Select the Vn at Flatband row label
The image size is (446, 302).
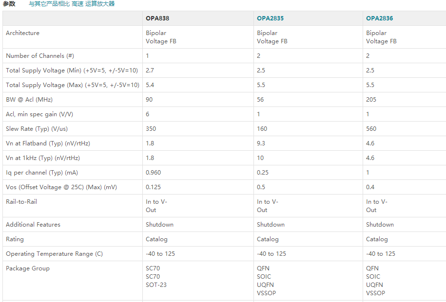pyautogui.click(x=48, y=143)
